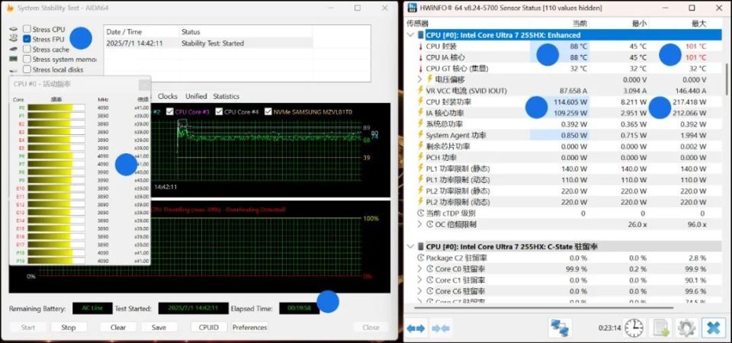This screenshot has width=732, height=343.
Task: Click HWiNFO collapse-columns inward arrows icon
Action: coord(440,329)
